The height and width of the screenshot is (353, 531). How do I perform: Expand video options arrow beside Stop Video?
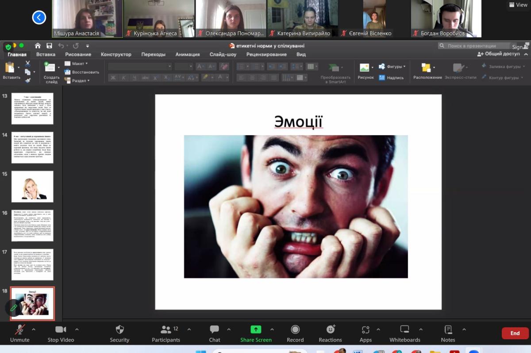(77, 329)
